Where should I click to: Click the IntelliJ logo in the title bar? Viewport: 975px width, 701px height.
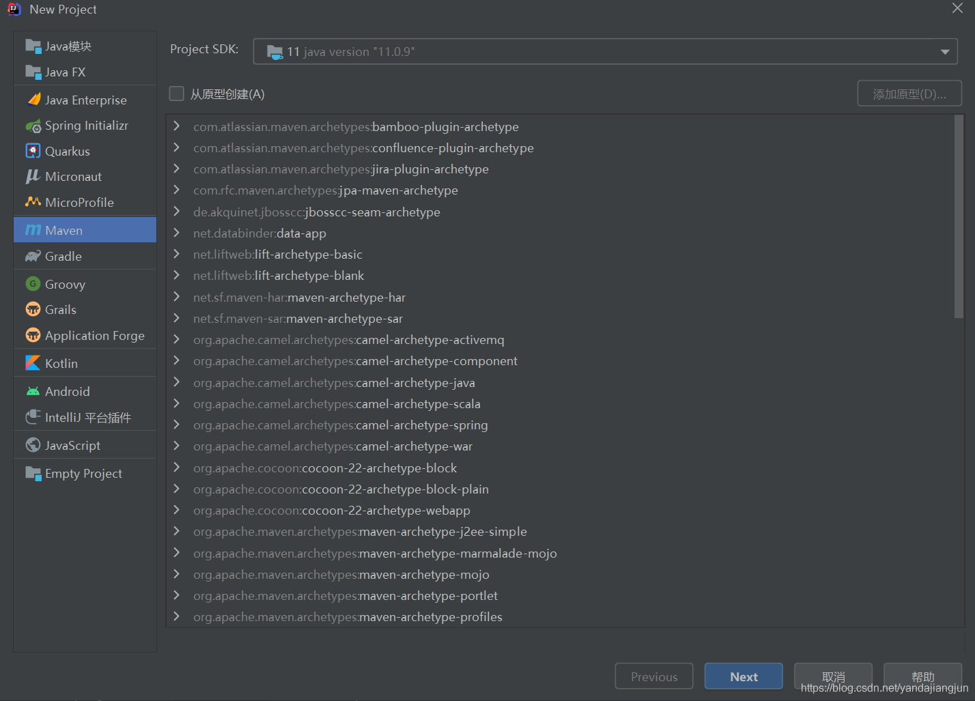point(14,9)
